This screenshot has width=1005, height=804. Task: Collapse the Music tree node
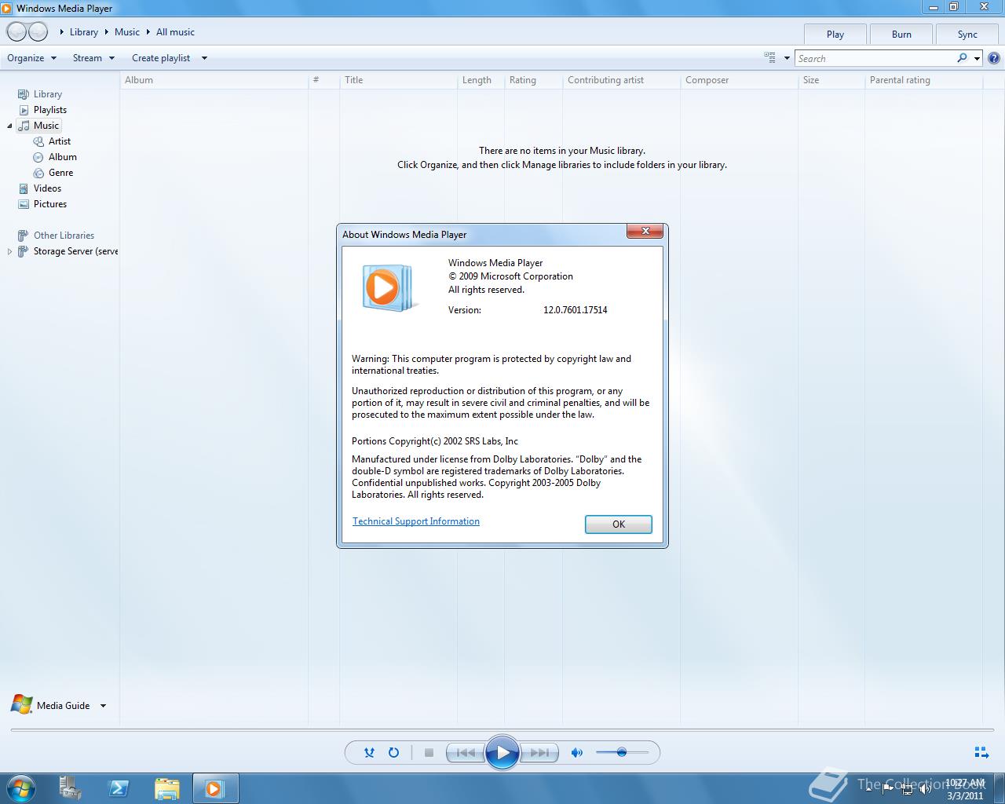click(9, 126)
